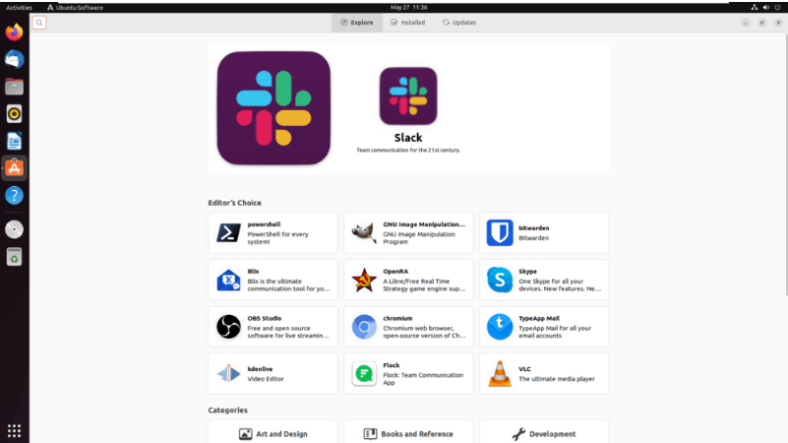
Task: Open the powershell app name text
Action: tap(264, 224)
